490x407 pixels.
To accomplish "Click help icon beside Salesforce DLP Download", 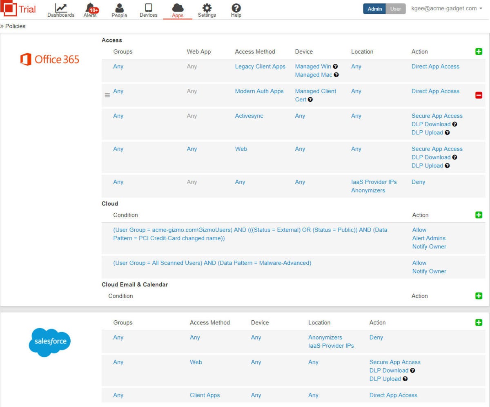I will 412,371.
